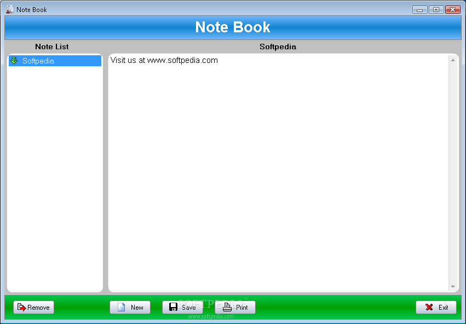Viewport: 466px width, 324px height.
Task: Maximize the Note Book window
Action: coord(436,10)
